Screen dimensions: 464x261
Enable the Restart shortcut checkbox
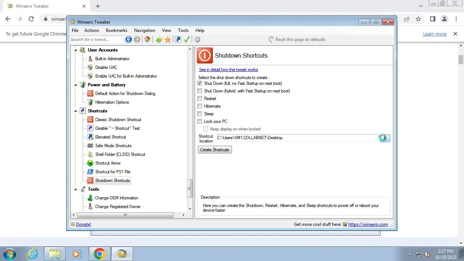pyautogui.click(x=199, y=99)
